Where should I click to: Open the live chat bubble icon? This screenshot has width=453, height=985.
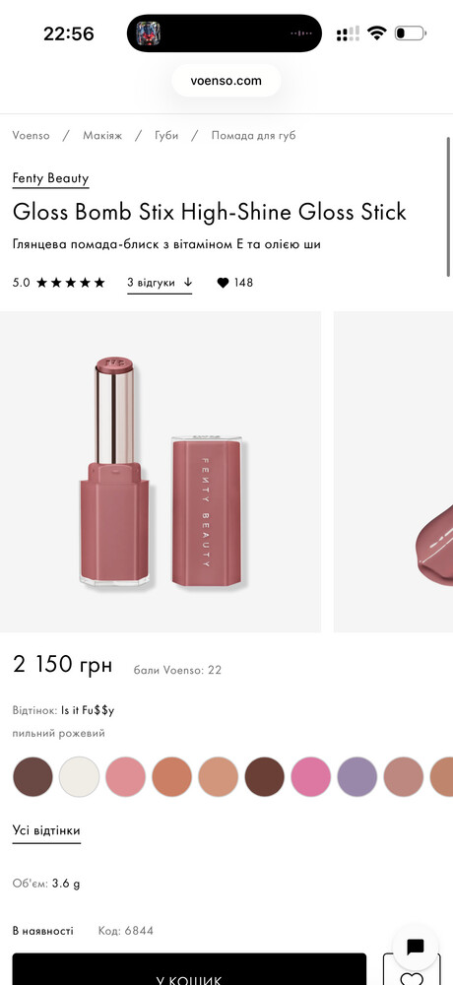pyautogui.click(x=416, y=948)
